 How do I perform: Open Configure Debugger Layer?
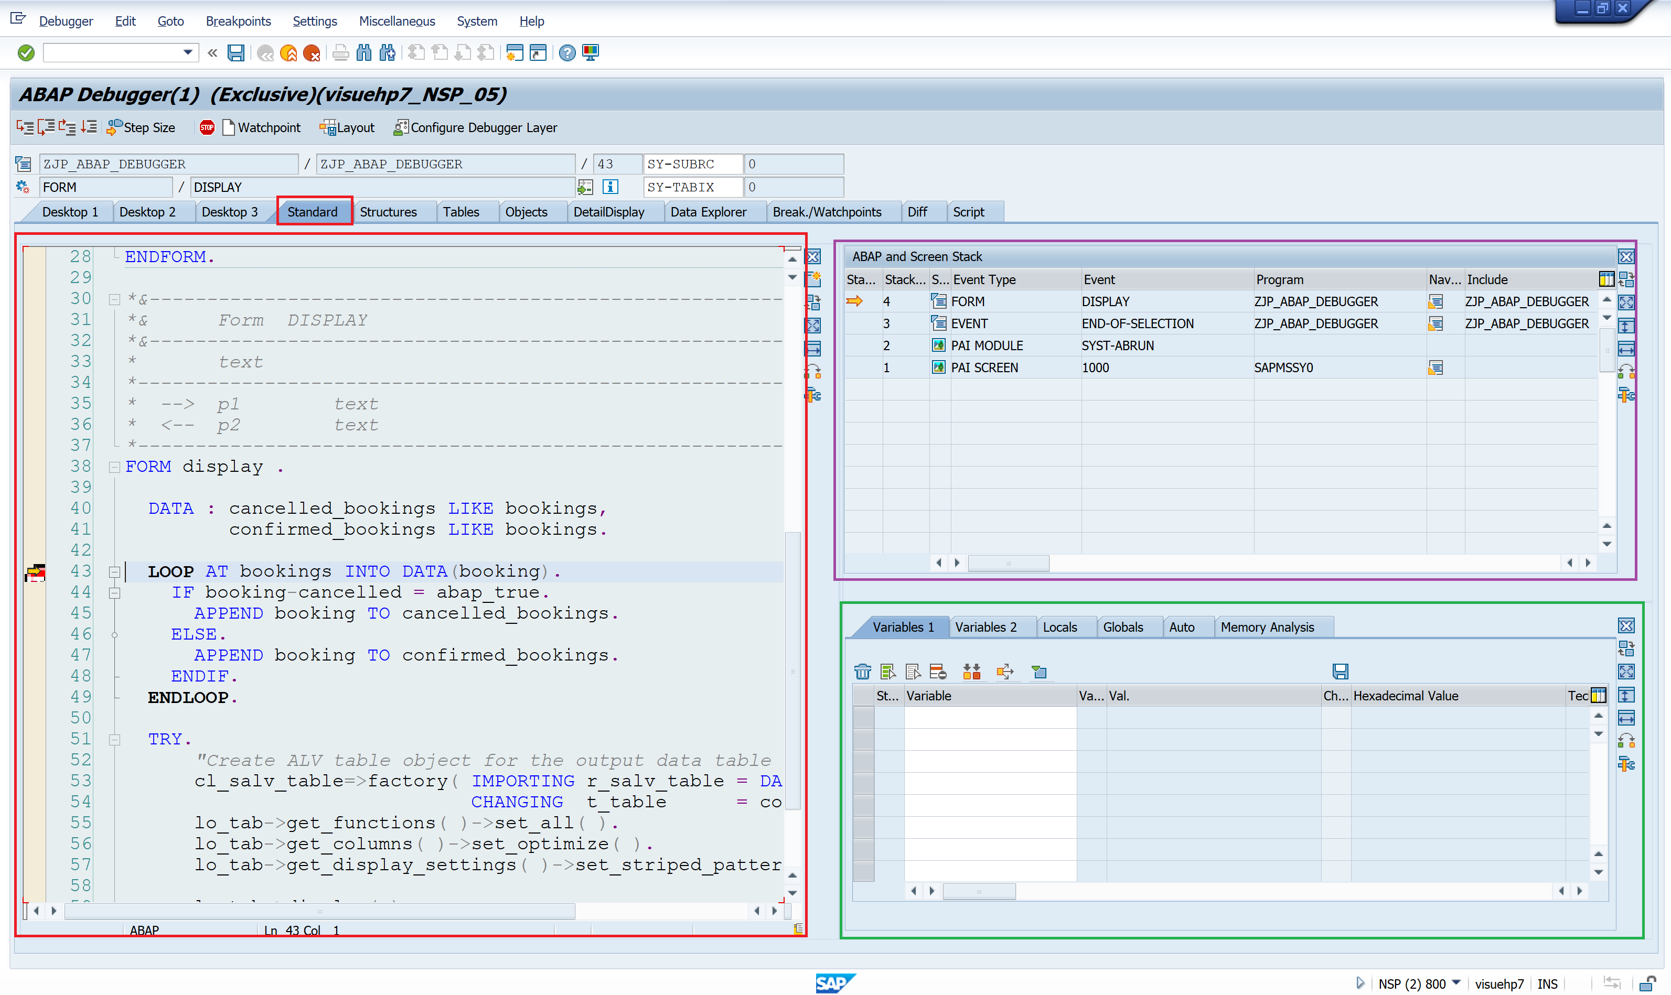[476, 127]
